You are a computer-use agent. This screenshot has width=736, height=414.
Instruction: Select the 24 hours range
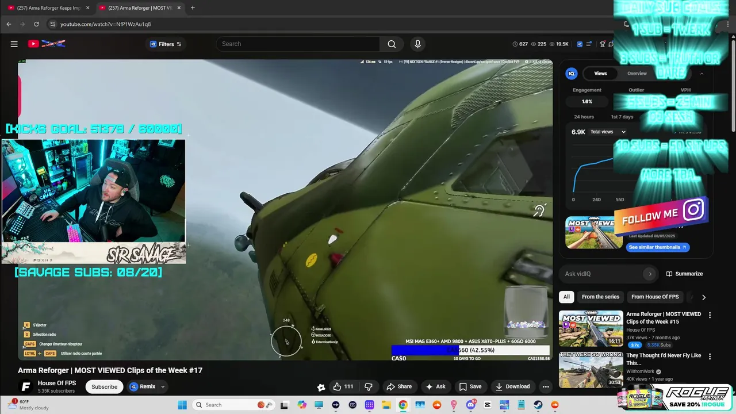(584, 117)
